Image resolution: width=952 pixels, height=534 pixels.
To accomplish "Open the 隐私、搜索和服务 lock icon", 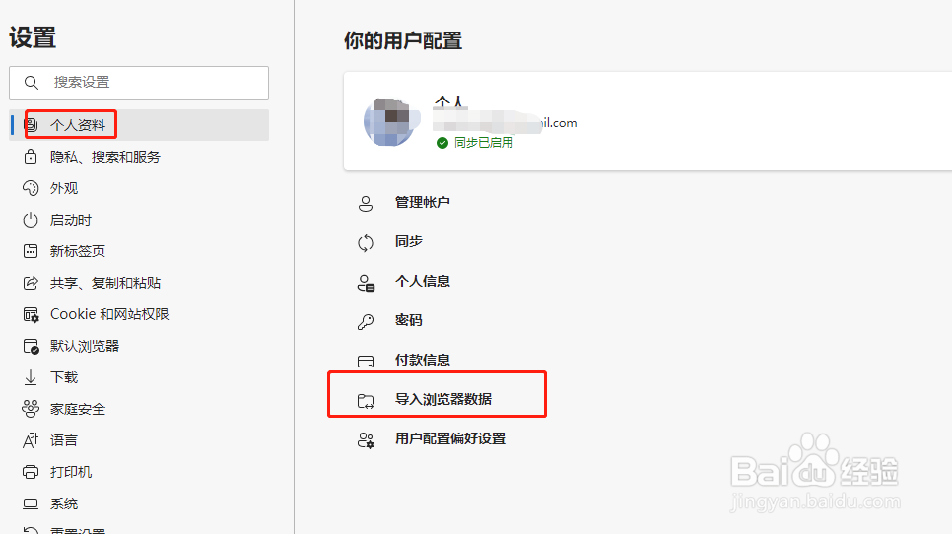I will tap(31, 157).
